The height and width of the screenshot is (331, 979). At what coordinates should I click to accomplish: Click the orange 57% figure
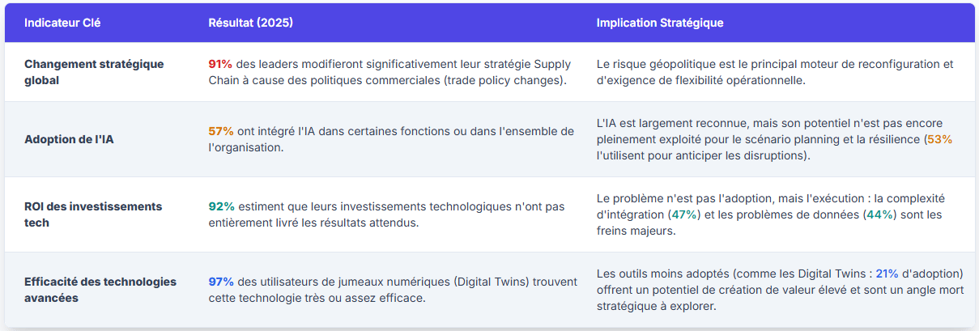click(221, 131)
